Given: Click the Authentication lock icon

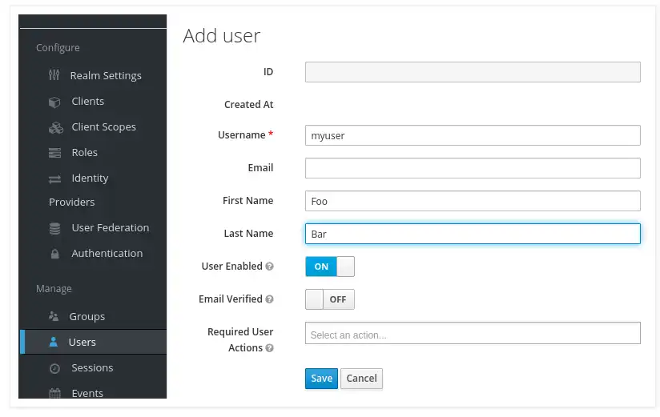Looking at the screenshot, I should point(54,254).
